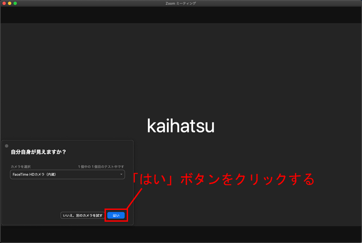Click いいえ、別のカメラを試す button
This screenshot has width=362, height=243.
pyautogui.click(x=83, y=215)
